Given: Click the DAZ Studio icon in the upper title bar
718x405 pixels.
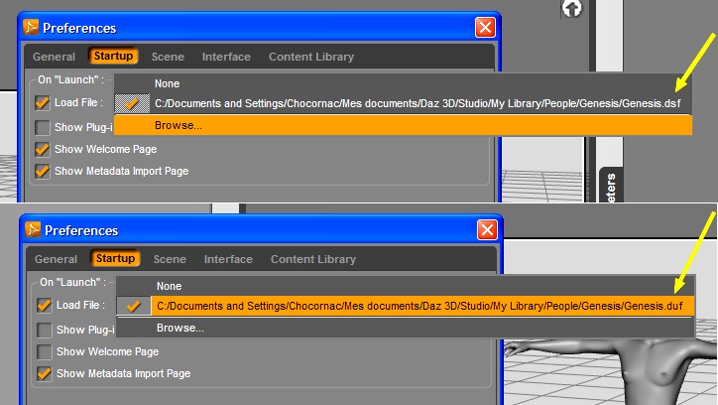Looking at the screenshot, I should click(x=31, y=27).
